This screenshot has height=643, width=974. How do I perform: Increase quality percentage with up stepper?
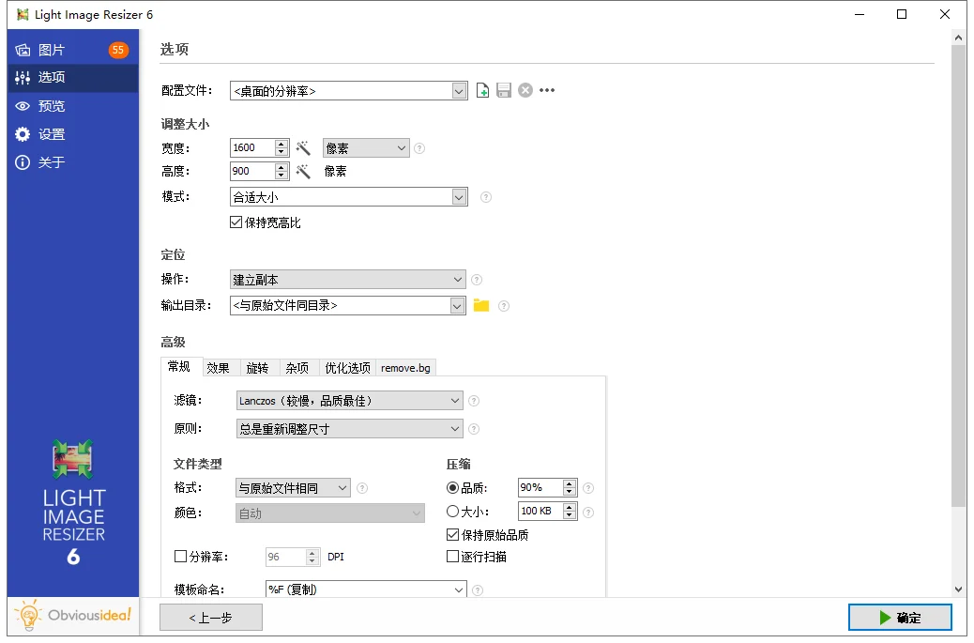570,483
